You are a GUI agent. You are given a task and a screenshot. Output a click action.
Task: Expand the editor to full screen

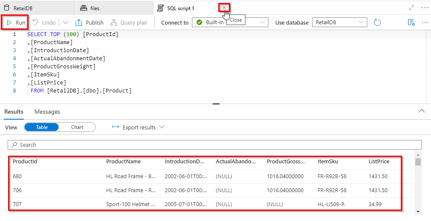coord(411,8)
